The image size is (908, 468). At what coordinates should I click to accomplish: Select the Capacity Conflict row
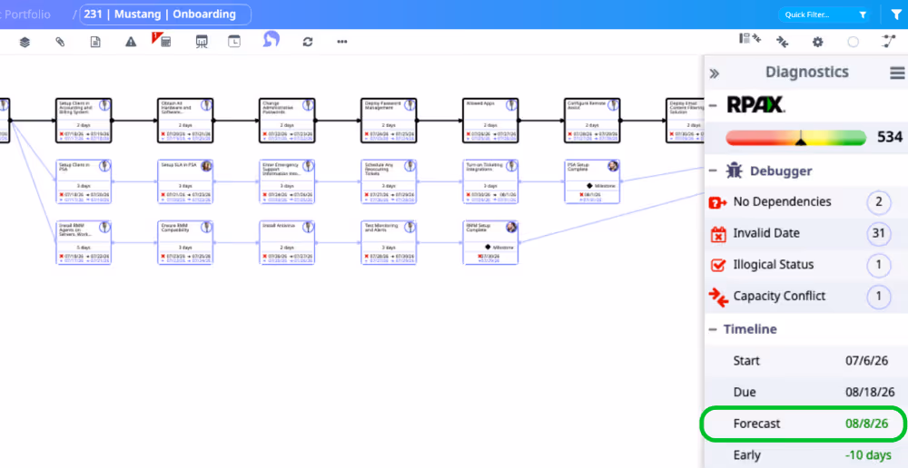point(806,296)
